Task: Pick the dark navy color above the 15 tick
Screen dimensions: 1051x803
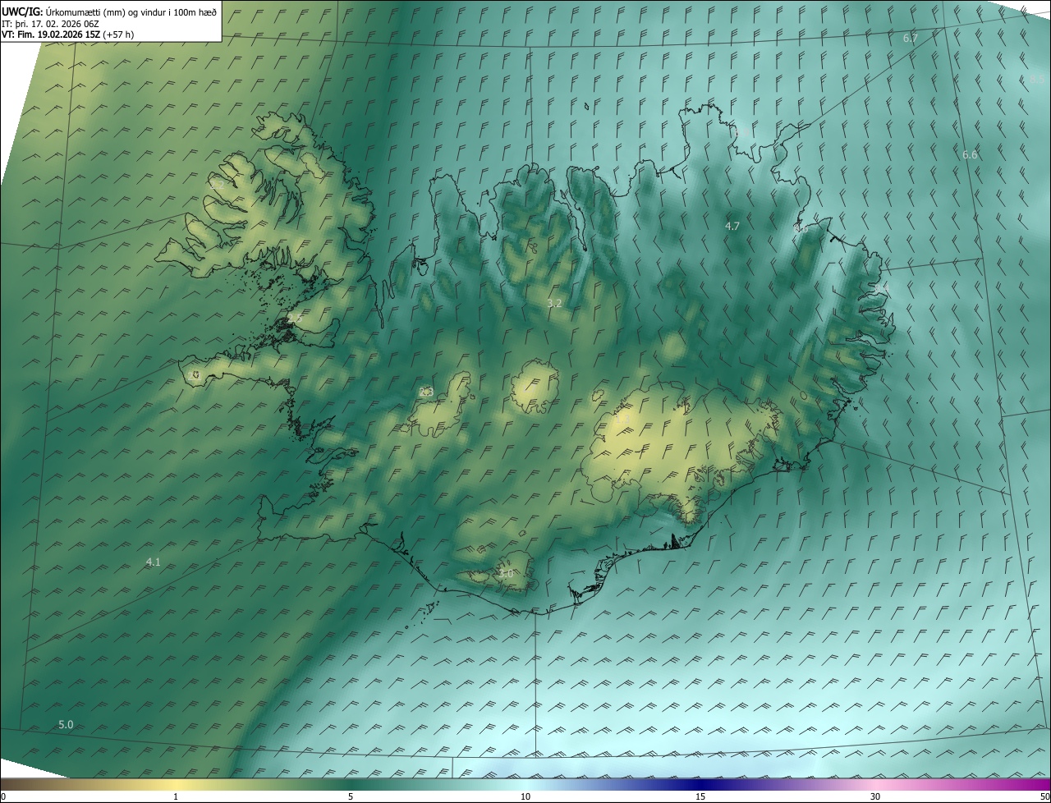Action: (700, 784)
